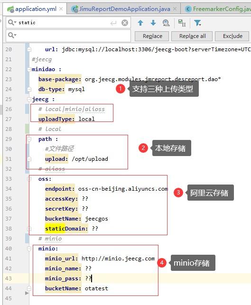Click fold end marker at line 38
Screen dimensions: 251x305
pyautogui.click(x=29, y=229)
